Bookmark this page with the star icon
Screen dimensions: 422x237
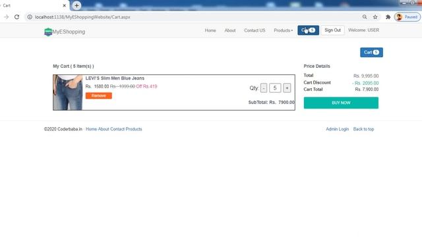pyautogui.click(x=375, y=17)
